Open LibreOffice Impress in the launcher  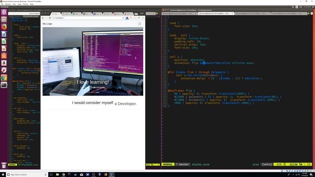[4, 49]
